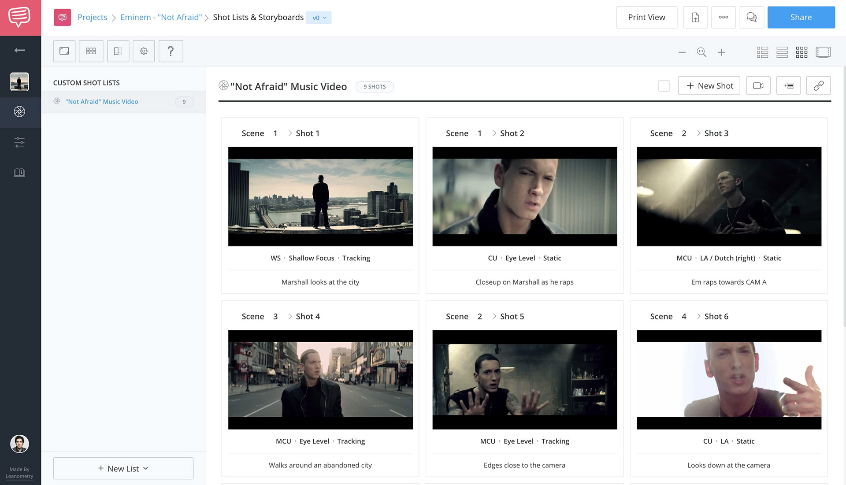Click "MCU · LA / Dutch (right) · Static" specs
The image size is (846, 485).
tap(729, 258)
